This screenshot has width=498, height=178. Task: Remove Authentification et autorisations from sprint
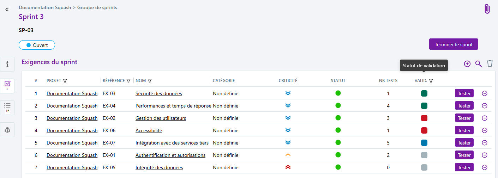click(x=485, y=155)
